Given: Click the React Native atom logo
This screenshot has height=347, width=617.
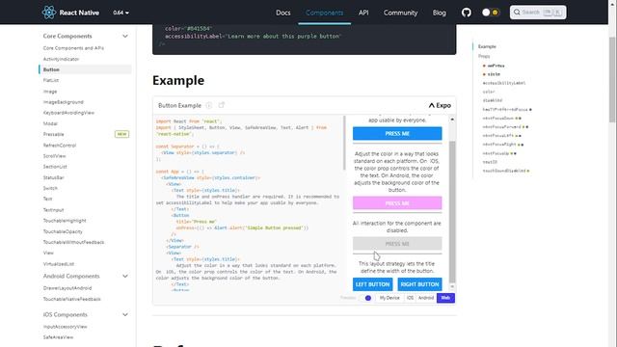Looking at the screenshot, I should pos(49,13).
